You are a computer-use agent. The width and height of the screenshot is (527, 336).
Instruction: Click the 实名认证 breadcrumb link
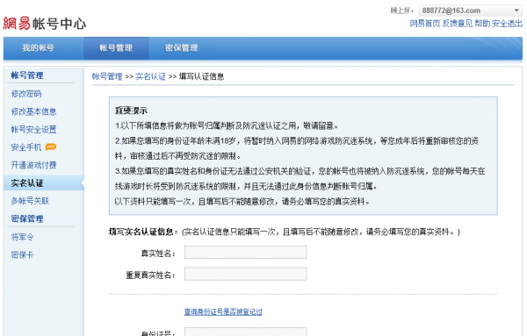(x=150, y=76)
